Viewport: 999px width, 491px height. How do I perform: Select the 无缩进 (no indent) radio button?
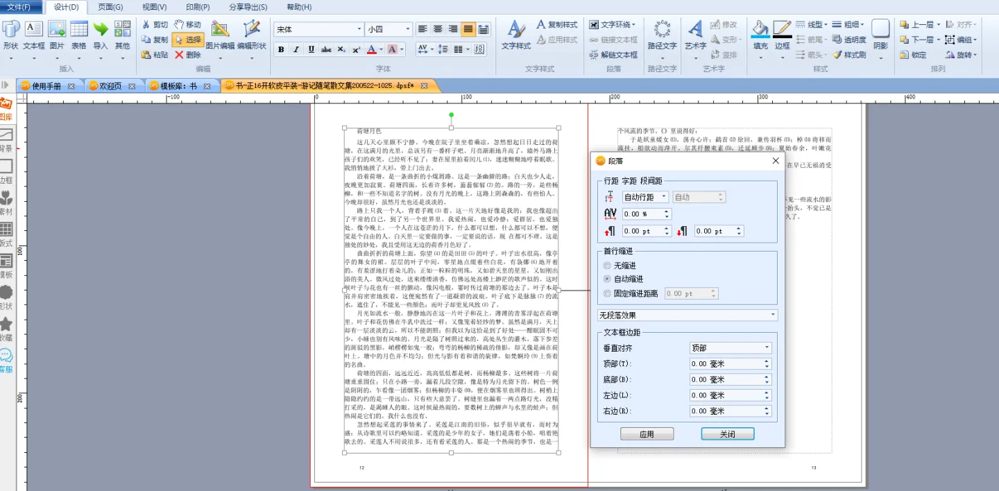point(608,266)
